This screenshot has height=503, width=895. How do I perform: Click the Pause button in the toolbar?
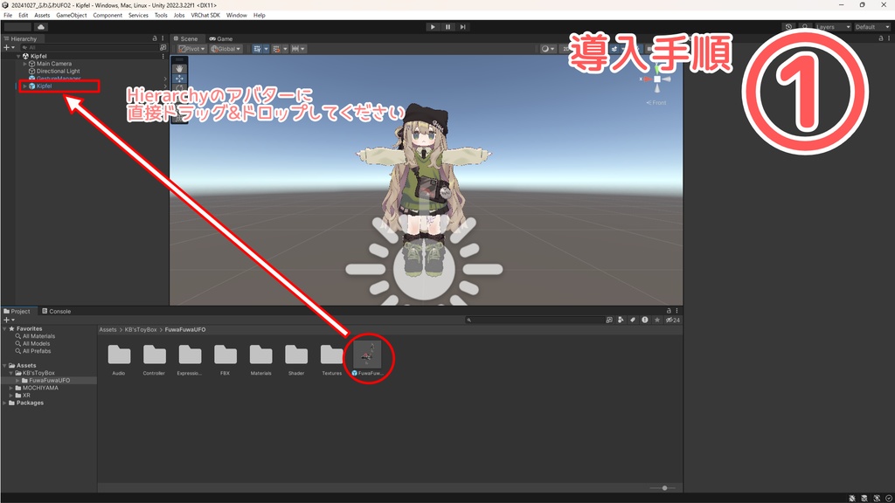tap(447, 26)
